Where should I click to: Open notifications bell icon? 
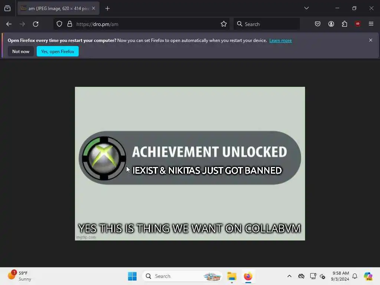(355, 276)
